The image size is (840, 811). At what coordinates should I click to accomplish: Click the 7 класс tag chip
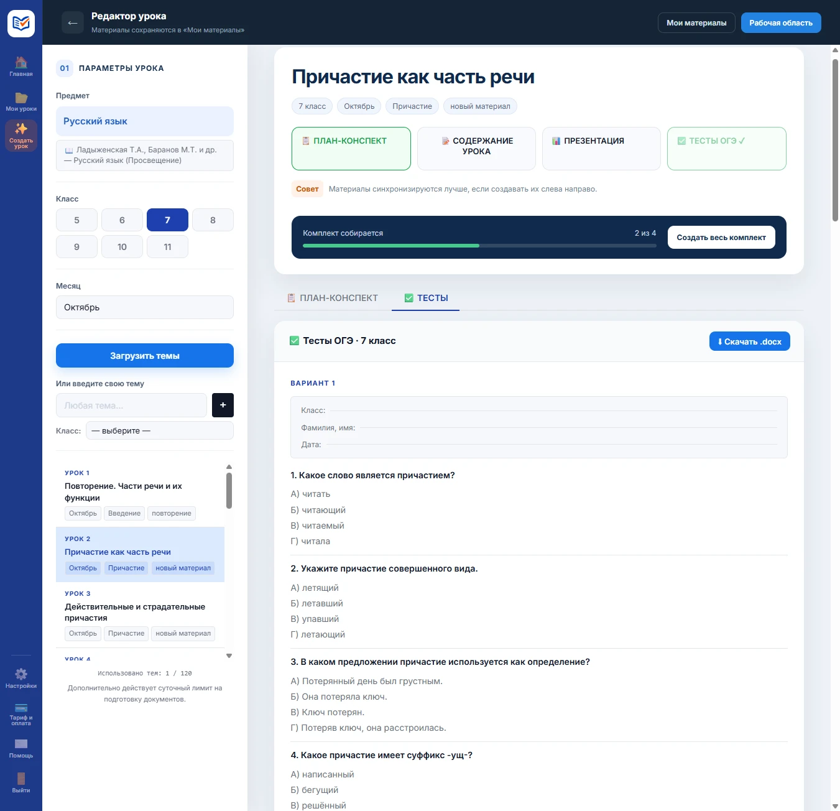click(312, 106)
